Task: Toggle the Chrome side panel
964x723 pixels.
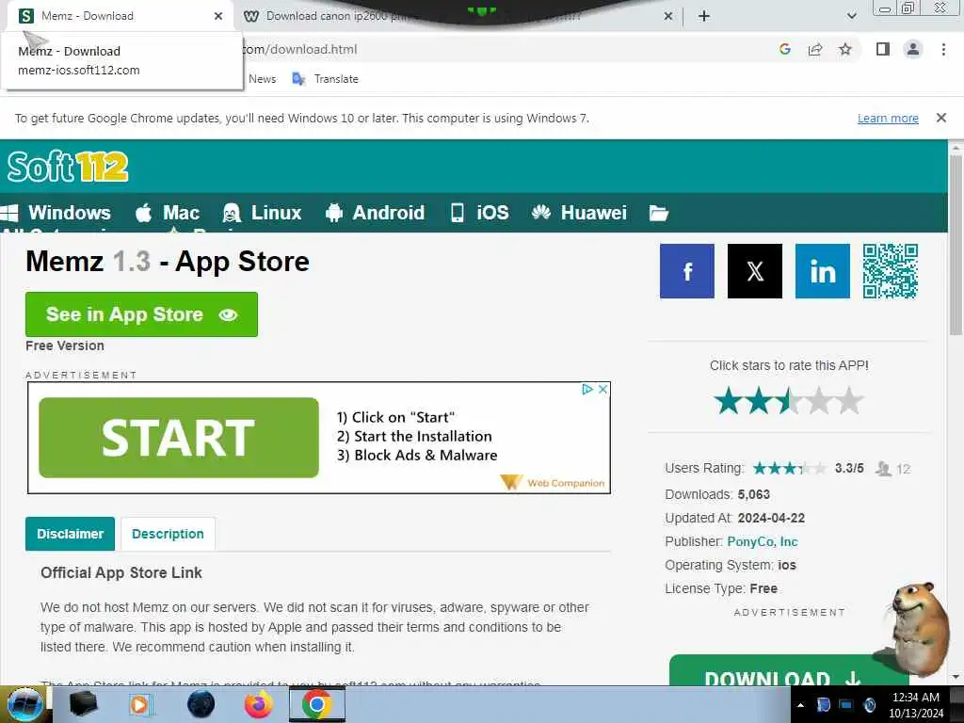Action: click(883, 49)
